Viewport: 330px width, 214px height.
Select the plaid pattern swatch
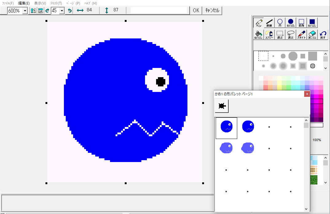(x=314, y=170)
